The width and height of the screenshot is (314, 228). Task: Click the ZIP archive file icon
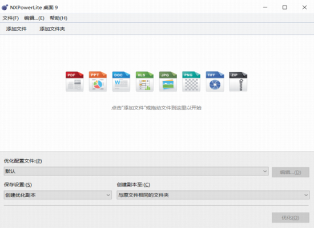[x=238, y=82]
